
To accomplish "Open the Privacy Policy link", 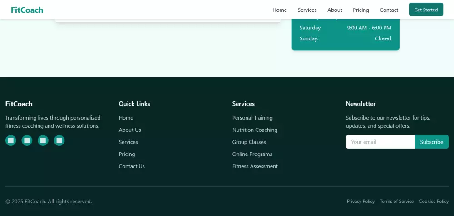I will coord(361,201).
